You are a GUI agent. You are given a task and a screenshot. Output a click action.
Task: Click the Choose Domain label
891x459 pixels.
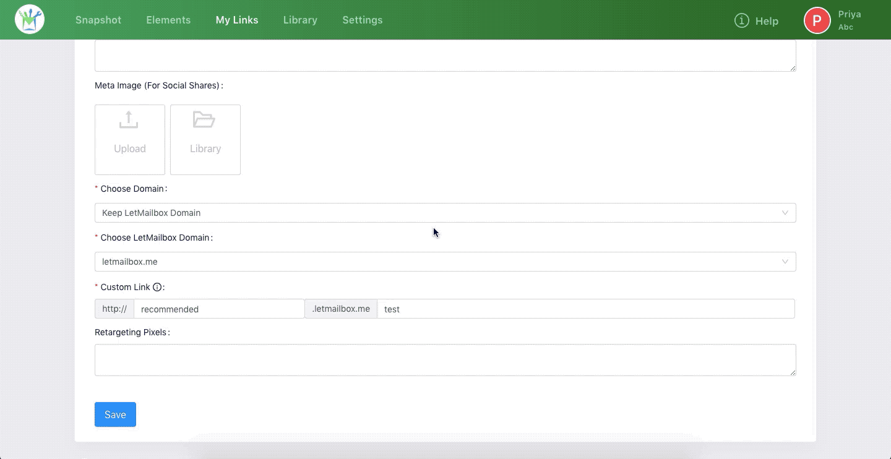coord(134,189)
